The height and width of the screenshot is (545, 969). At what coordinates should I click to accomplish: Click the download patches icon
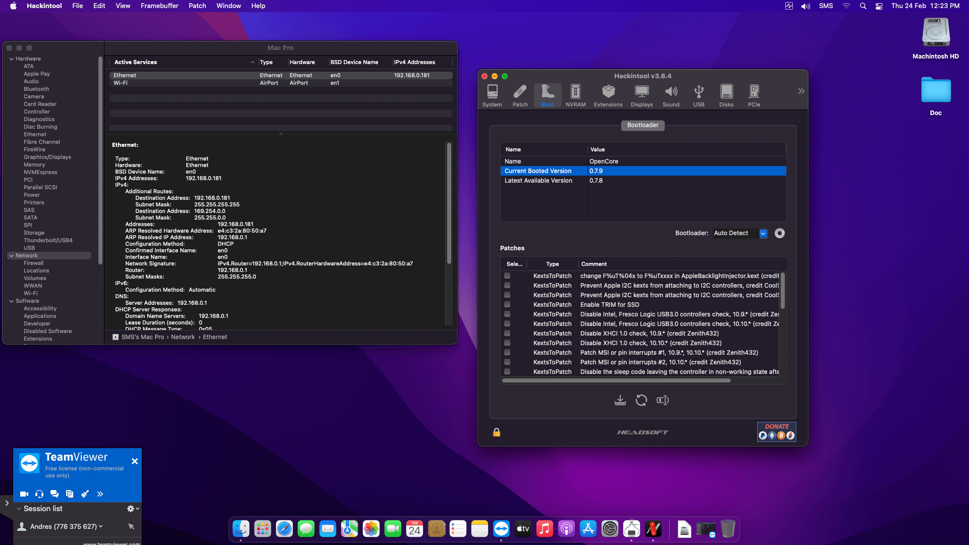click(620, 400)
